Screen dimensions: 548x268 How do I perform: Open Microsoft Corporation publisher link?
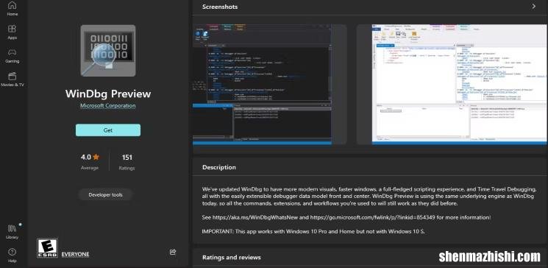click(108, 106)
